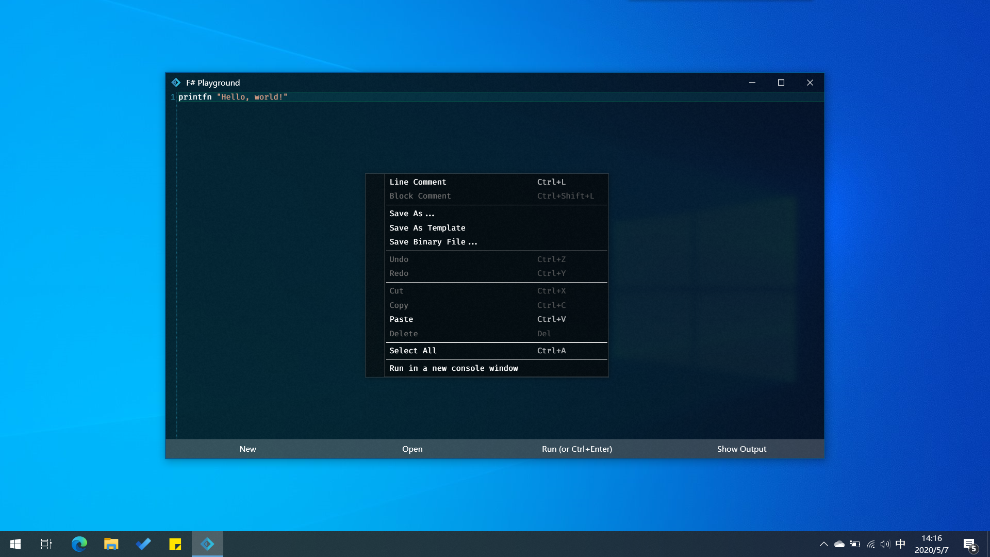The width and height of the screenshot is (990, 557).
Task: Open File Explorer from the taskbar
Action: [111, 544]
